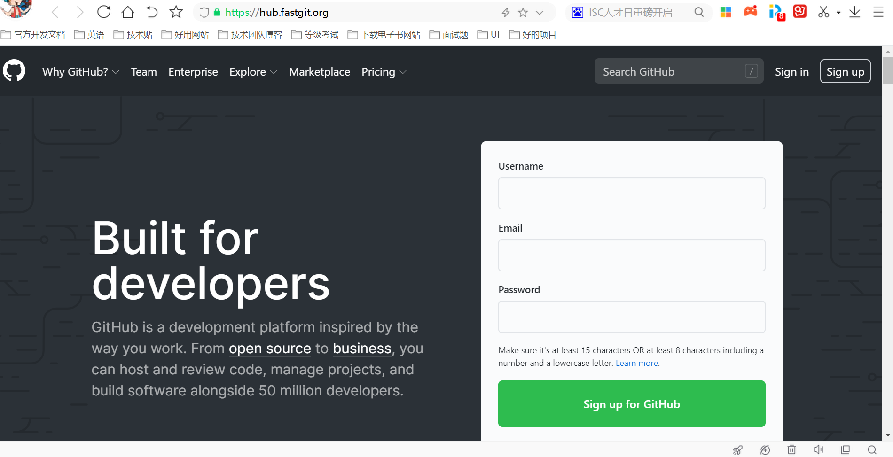Open the Learn more password link
The width and height of the screenshot is (893, 457).
pos(637,363)
